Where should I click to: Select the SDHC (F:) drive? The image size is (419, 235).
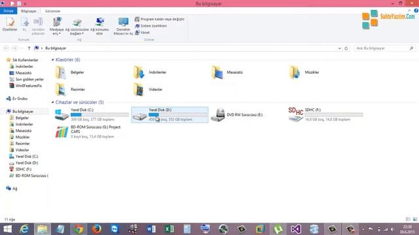point(326,115)
